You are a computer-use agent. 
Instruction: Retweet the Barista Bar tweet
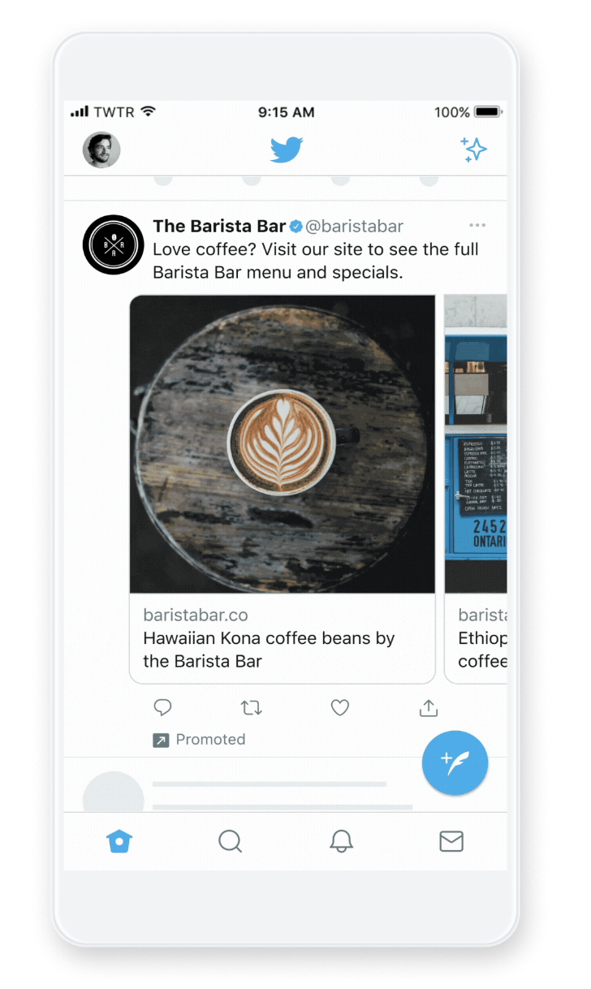252,708
